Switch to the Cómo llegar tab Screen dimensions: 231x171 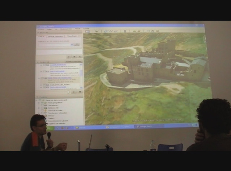click(x=72, y=36)
